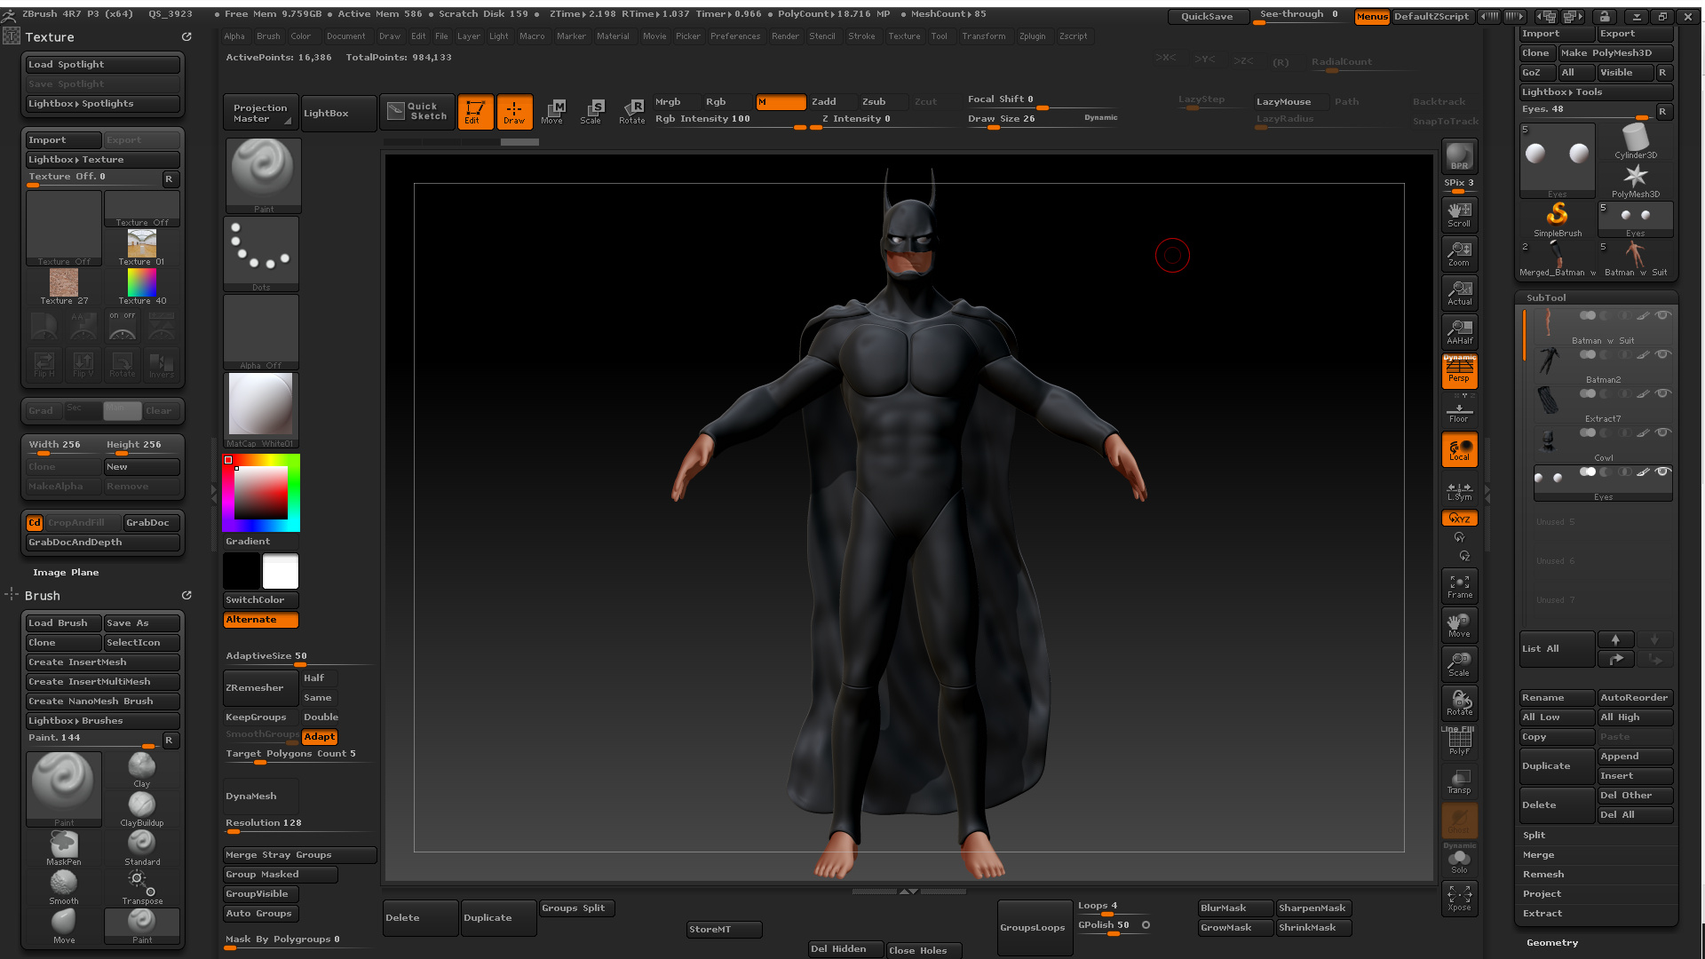Select the Scale transform icon in top toolbar
The height and width of the screenshot is (959, 1705).
tap(591, 112)
